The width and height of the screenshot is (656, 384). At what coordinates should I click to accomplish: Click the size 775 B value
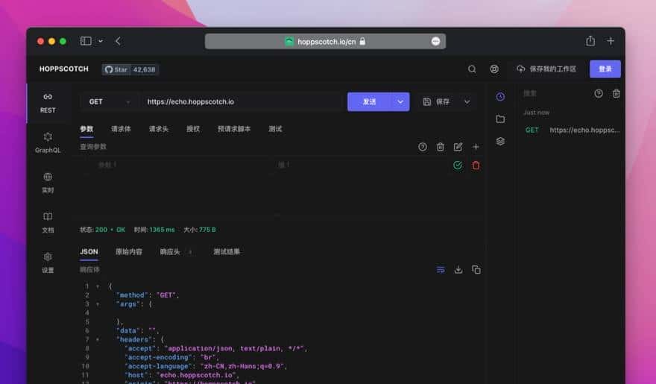207,230
